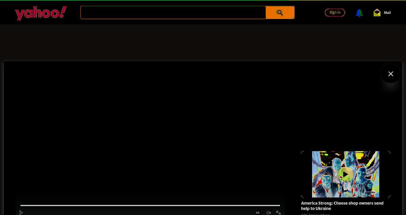Enter fullscreen video mode
Viewport: 406px width, 215px height.
pos(278,213)
